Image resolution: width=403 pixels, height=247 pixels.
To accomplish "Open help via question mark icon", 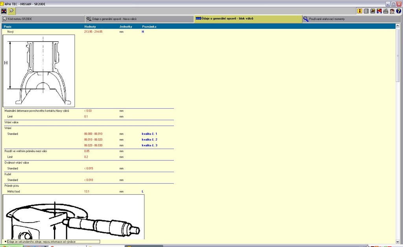I will [x=398, y=11].
